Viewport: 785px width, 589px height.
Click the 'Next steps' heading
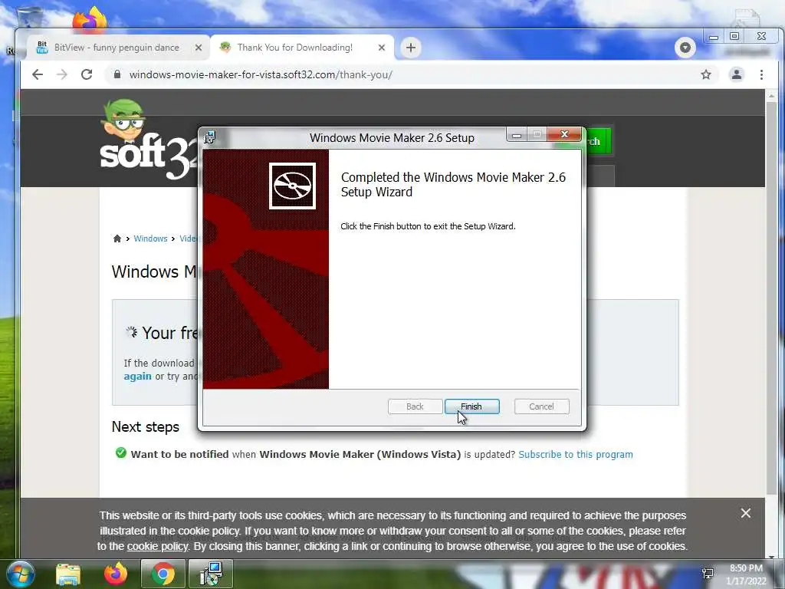coord(145,426)
